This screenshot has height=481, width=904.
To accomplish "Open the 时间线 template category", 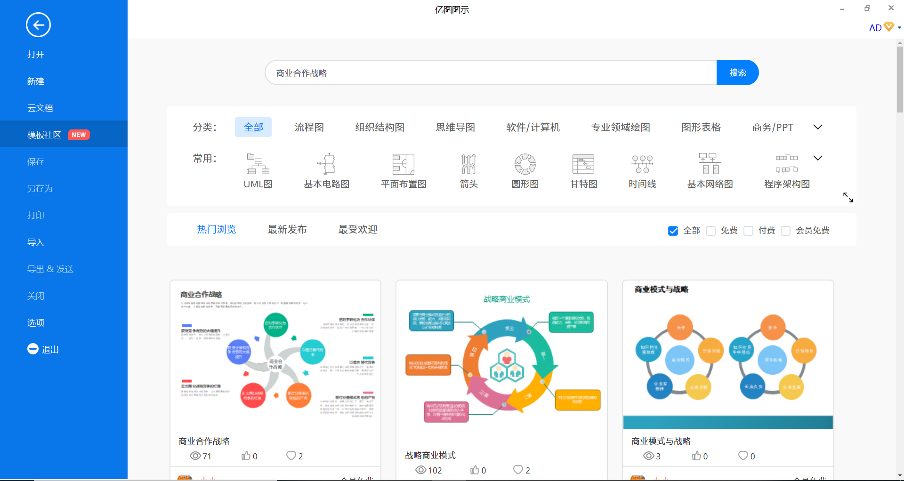I will (x=642, y=171).
